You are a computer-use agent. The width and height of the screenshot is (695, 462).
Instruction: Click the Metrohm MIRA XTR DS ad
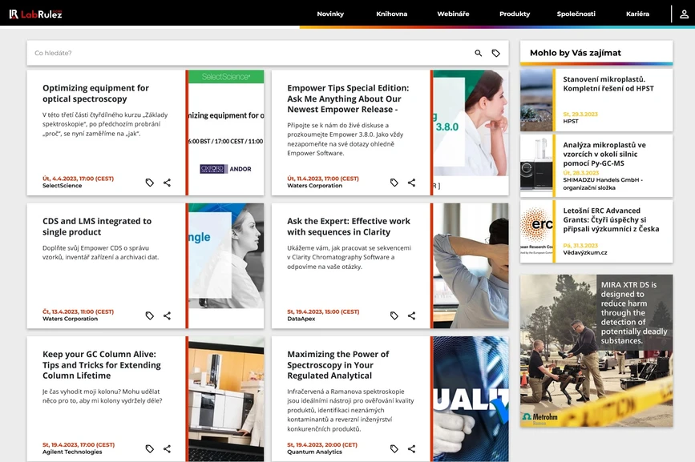pyautogui.click(x=596, y=351)
